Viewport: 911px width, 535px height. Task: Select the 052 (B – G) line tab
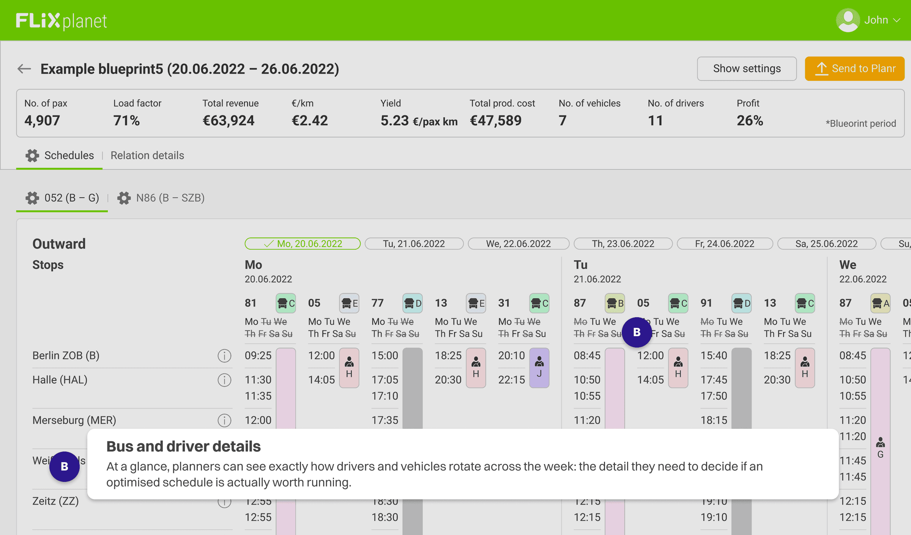coord(71,198)
